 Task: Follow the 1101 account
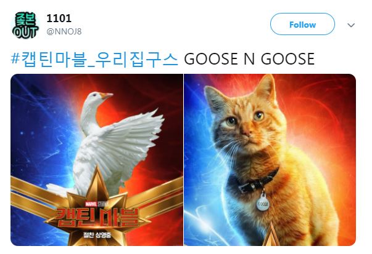(302, 25)
